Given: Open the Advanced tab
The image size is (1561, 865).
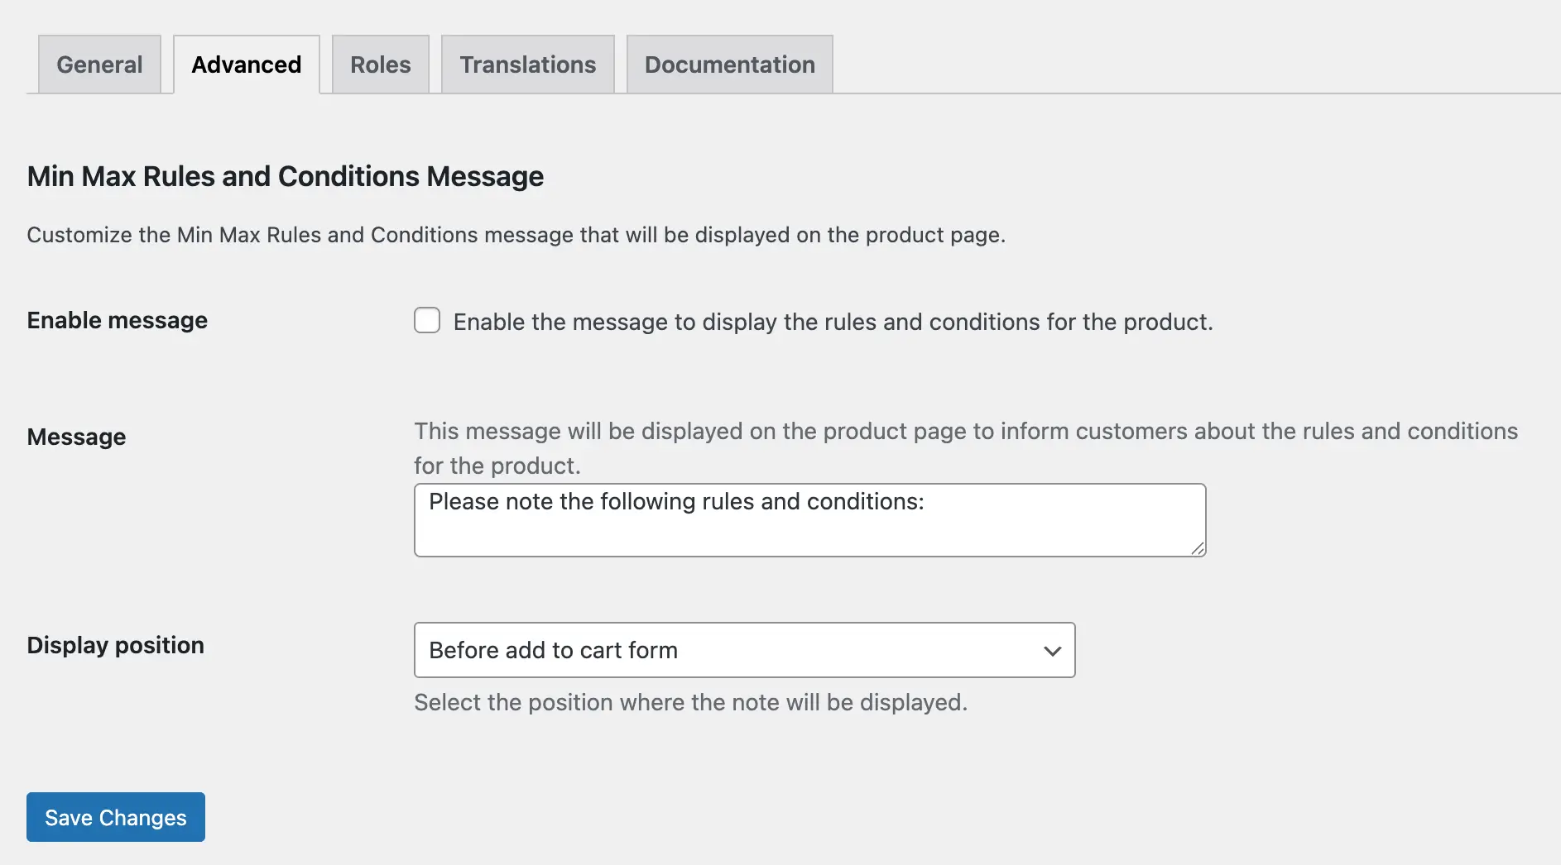Looking at the screenshot, I should click(x=246, y=64).
